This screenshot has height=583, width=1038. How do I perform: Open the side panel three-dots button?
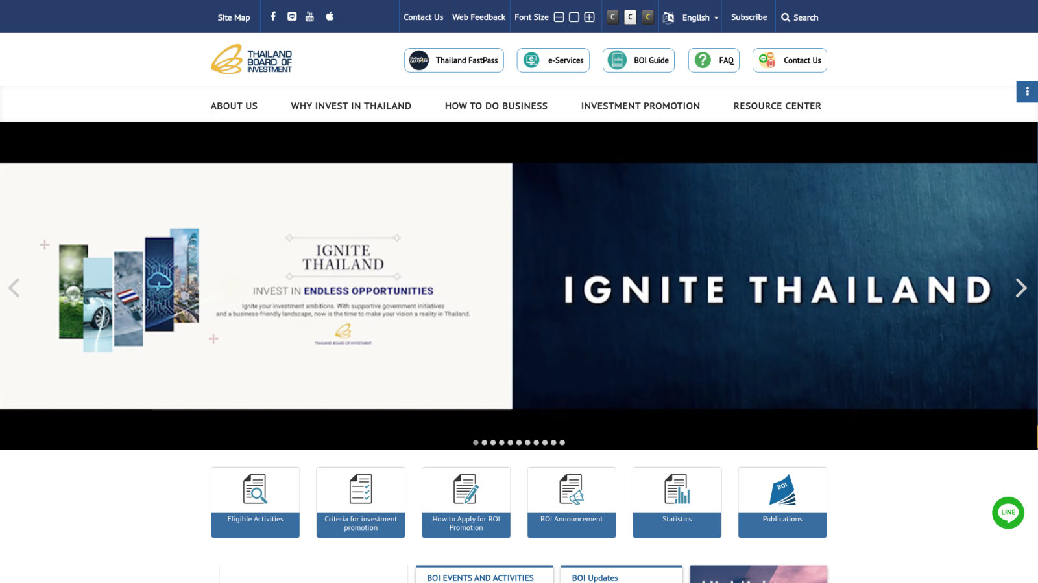point(1027,92)
